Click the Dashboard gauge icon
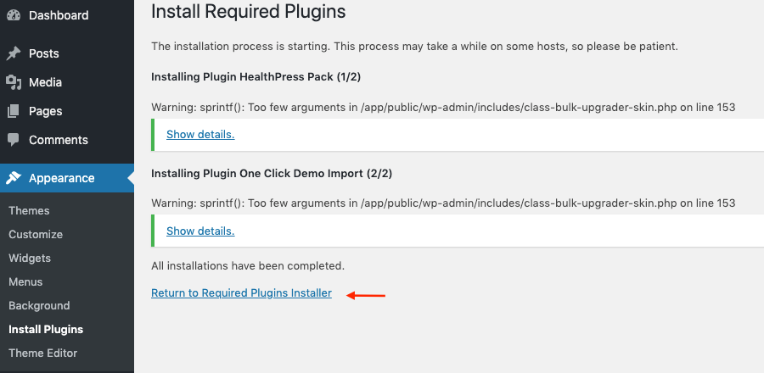The image size is (764, 373). [x=14, y=15]
